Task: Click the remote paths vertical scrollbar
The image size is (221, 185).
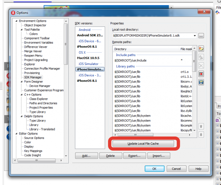Action: [x=194, y=61]
